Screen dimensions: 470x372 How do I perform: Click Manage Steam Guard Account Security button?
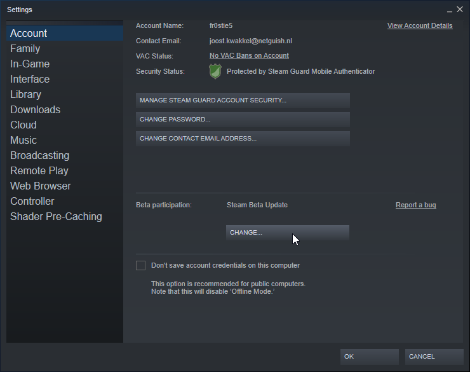point(243,100)
